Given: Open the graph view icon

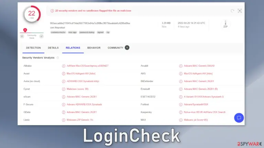Looking at the screenshot, I should click(x=240, y=11).
